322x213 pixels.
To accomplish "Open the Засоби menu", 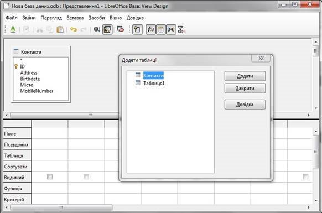I will click(x=96, y=18).
